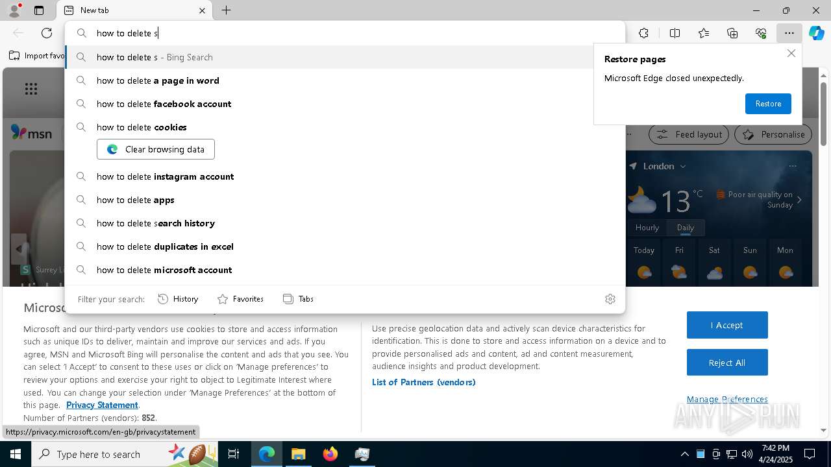831x467 pixels.
Task: Open a new tab with the plus button
Action: [226, 10]
